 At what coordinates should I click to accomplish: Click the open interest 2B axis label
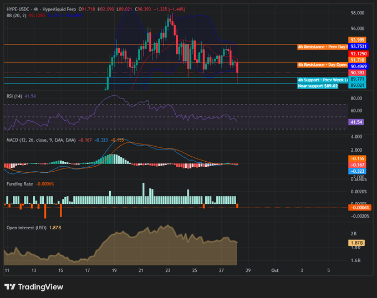point(354,234)
